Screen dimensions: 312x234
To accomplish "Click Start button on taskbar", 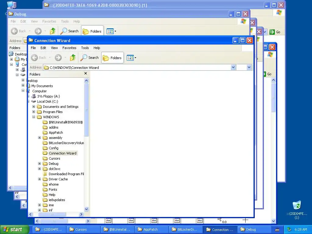I will coord(15,229).
